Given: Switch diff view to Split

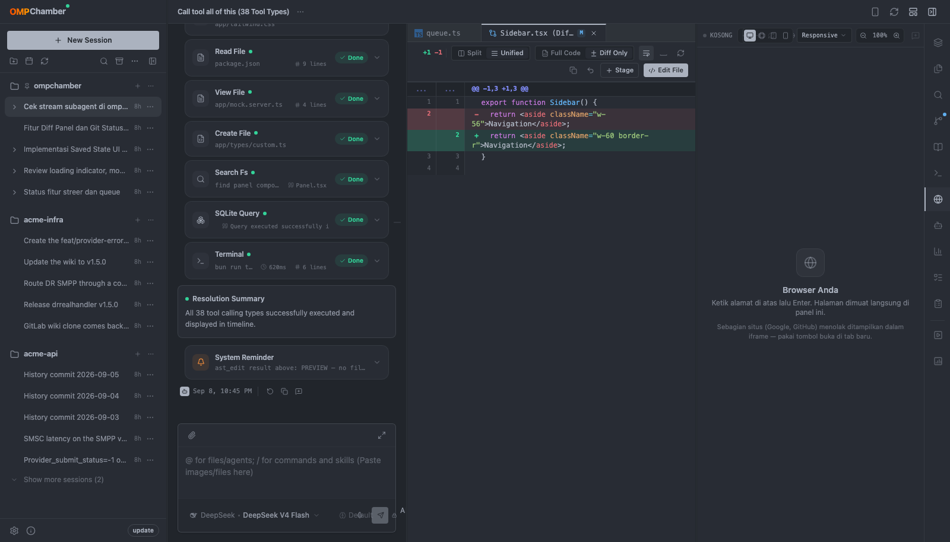Looking at the screenshot, I should [470, 53].
